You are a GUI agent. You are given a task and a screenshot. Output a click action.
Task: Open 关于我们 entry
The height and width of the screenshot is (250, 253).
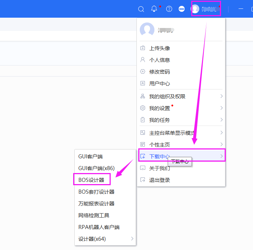pos(160,168)
